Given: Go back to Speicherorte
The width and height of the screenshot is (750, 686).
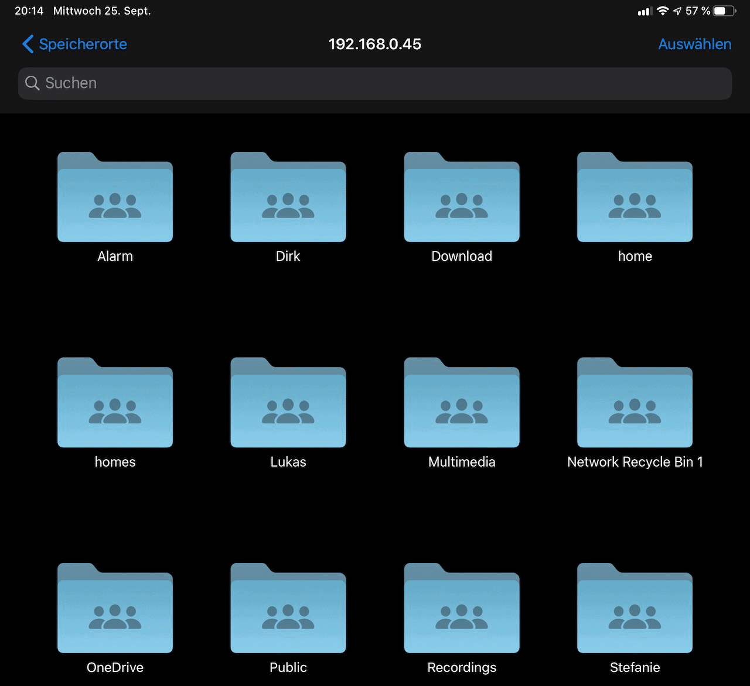Looking at the screenshot, I should (83, 44).
